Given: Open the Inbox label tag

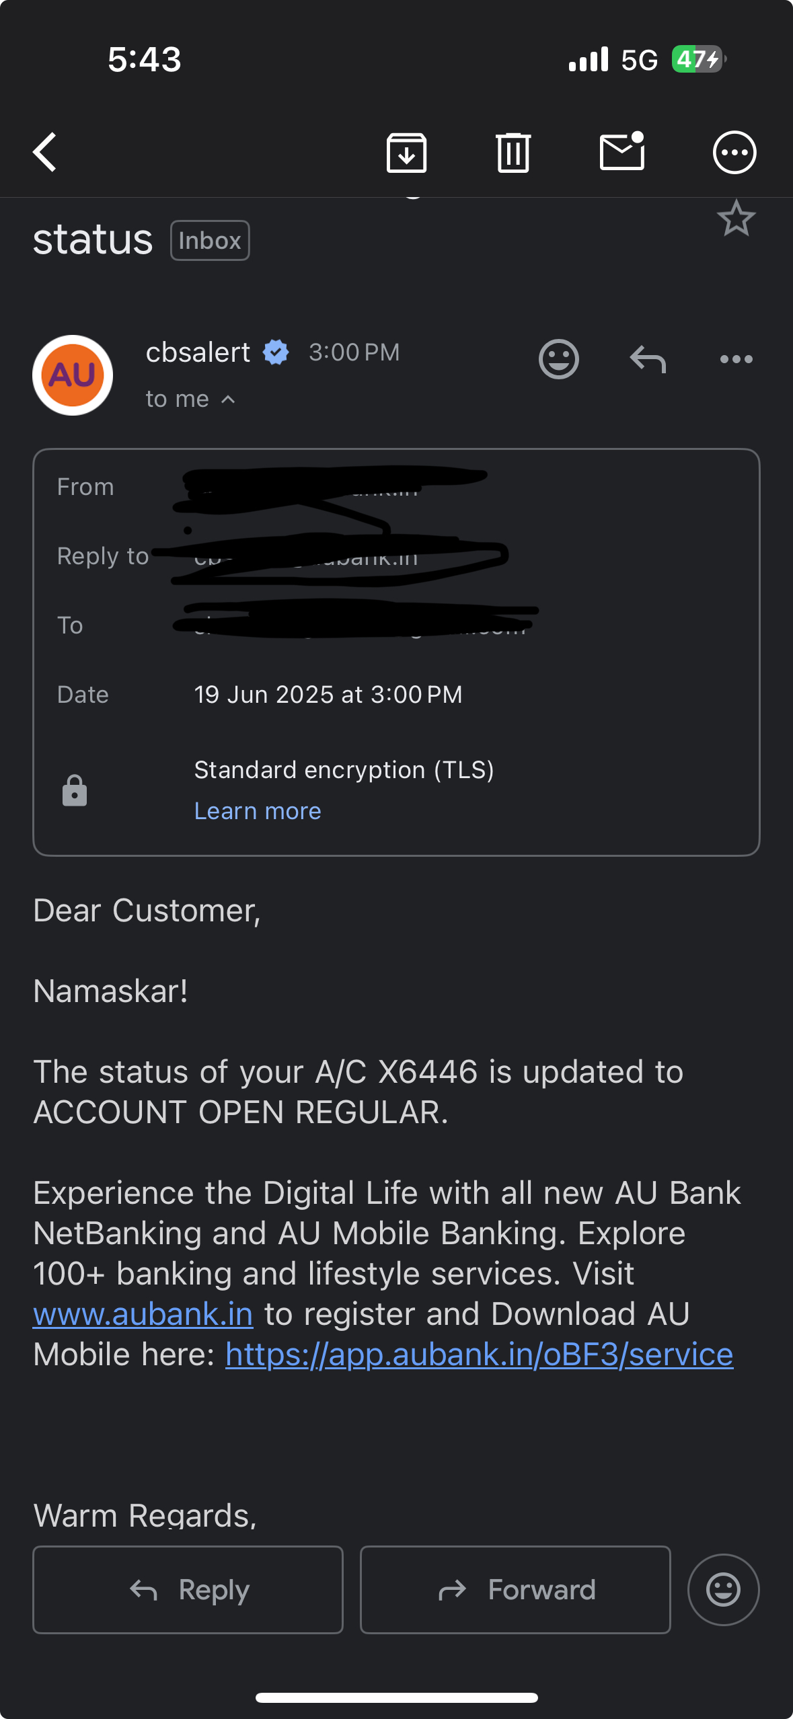Looking at the screenshot, I should [210, 241].
